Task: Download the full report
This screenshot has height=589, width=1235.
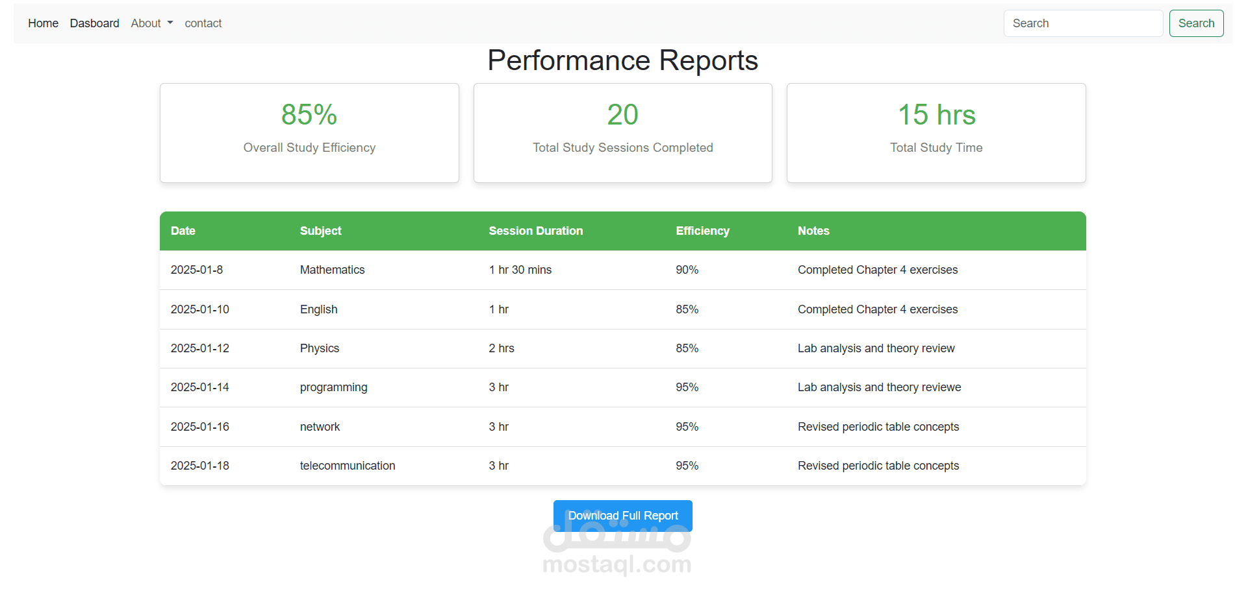Action: (x=622, y=516)
